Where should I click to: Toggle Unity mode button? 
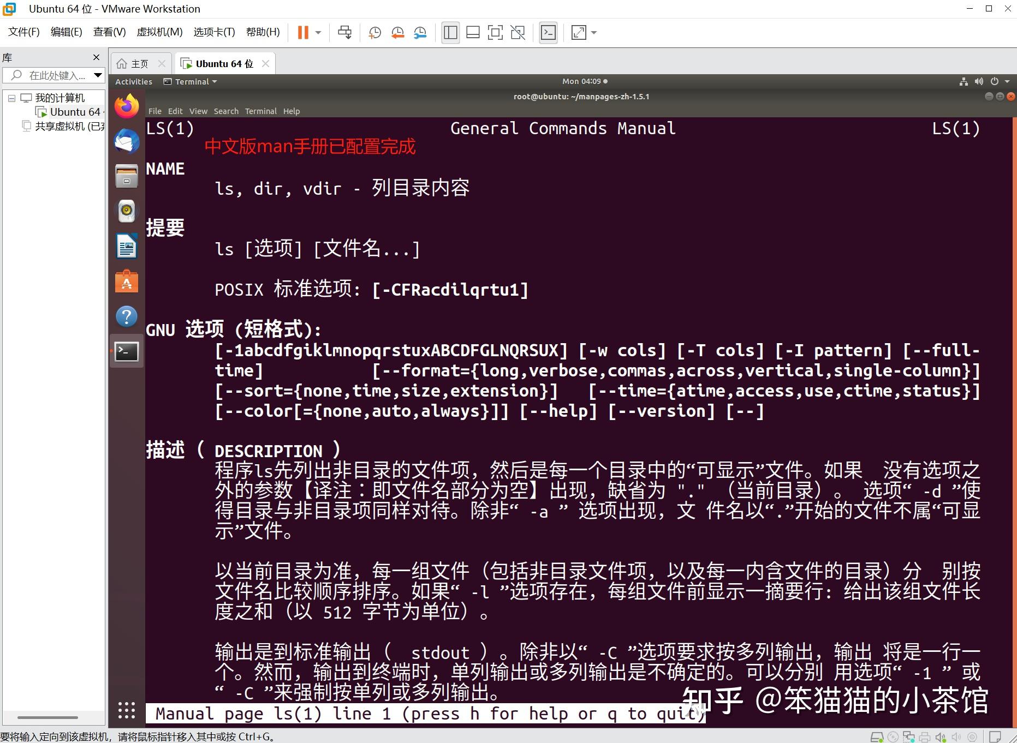click(x=518, y=33)
